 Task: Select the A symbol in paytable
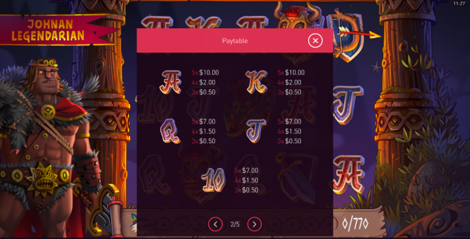click(170, 82)
